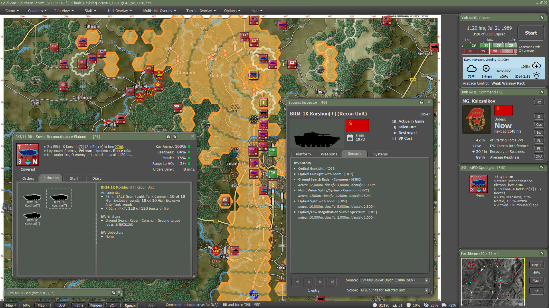Screen dimensions: 549x308
Task: Switch to the Weapons tab in Subunit Inspector
Action: (x=329, y=154)
